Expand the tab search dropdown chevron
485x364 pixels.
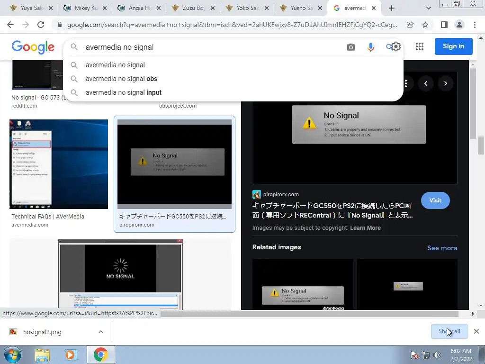pyautogui.click(x=428, y=8)
